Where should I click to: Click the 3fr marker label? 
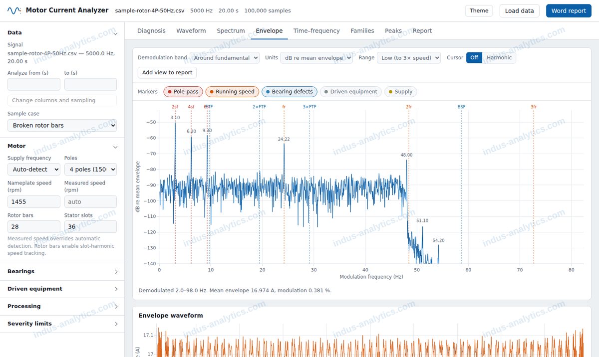(534, 107)
